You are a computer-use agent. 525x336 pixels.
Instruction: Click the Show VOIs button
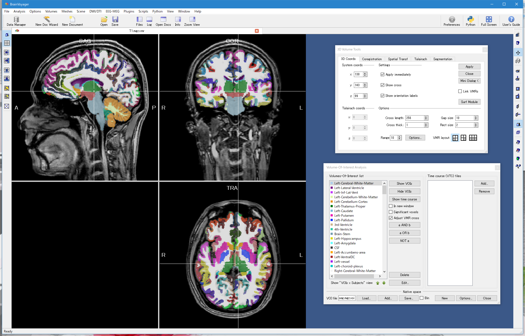pyautogui.click(x=405, y=184)
